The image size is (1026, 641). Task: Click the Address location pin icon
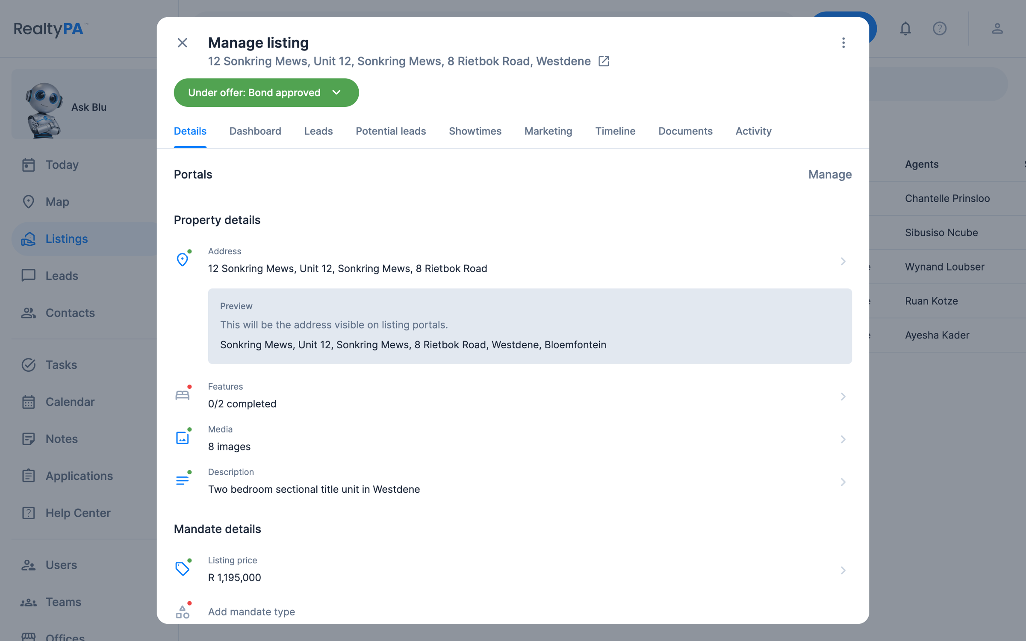tap(183, 259)
